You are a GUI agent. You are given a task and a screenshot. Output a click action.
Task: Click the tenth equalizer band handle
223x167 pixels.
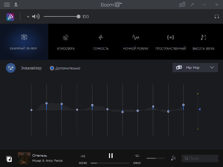(x=168, y=112)
